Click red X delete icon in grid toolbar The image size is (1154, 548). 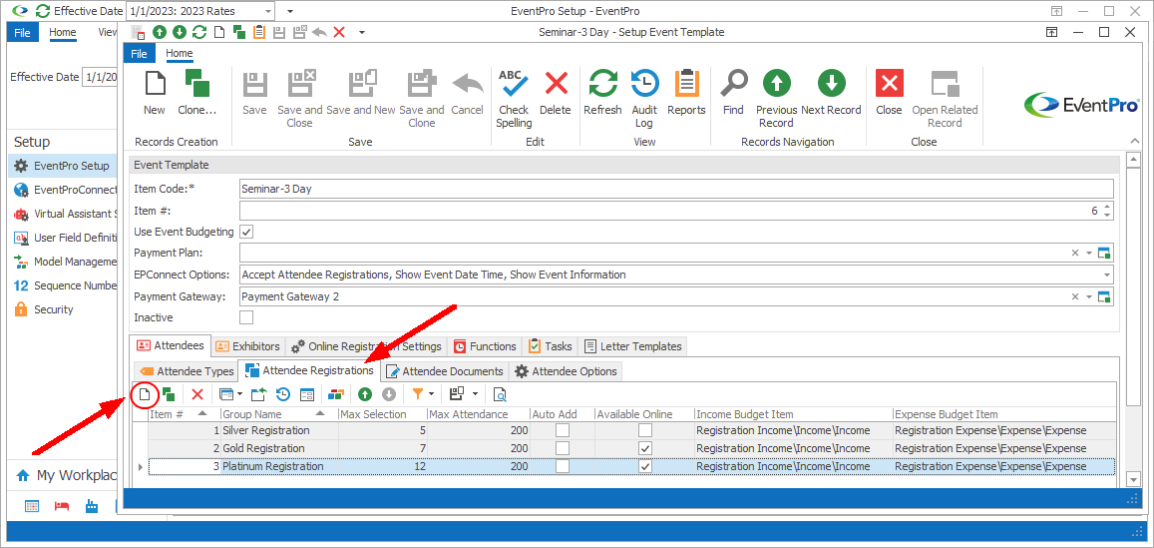[x=196, y=394]
